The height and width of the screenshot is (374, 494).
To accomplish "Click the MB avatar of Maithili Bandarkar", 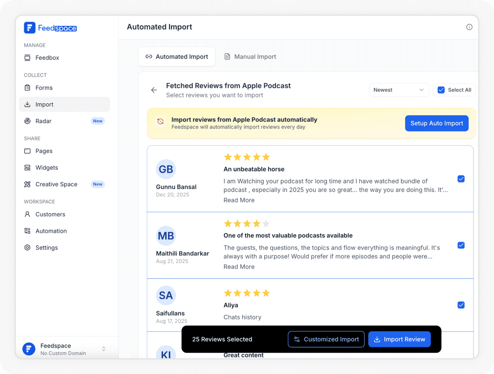I will (x=166, y=236).
